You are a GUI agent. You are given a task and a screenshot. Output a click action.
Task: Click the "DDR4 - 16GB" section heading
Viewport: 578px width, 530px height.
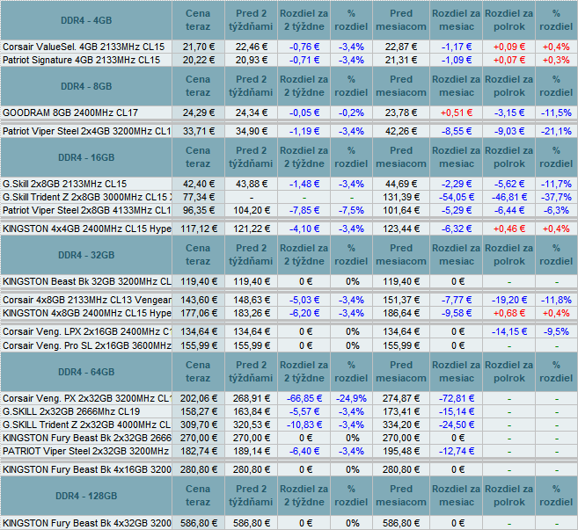pos(86,157)
